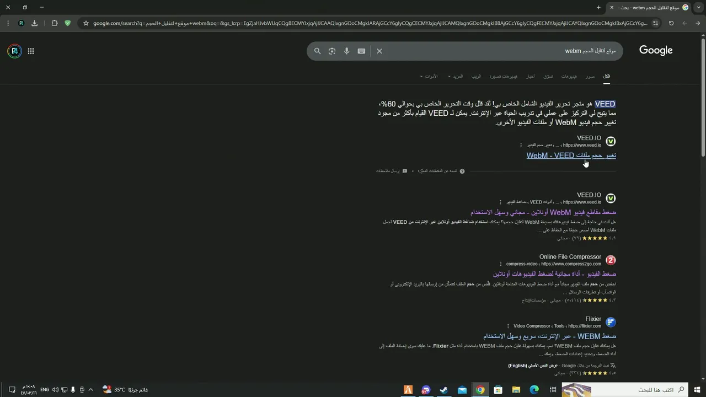706x397 pixels.
Task: Launch Microsoft Edge from the taskbar
Action: coord(534,390)
